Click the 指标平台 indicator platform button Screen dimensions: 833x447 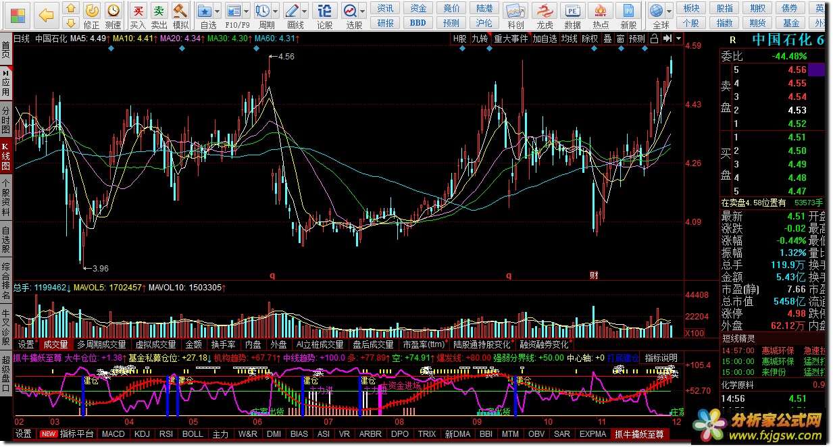tap(76, 433)
